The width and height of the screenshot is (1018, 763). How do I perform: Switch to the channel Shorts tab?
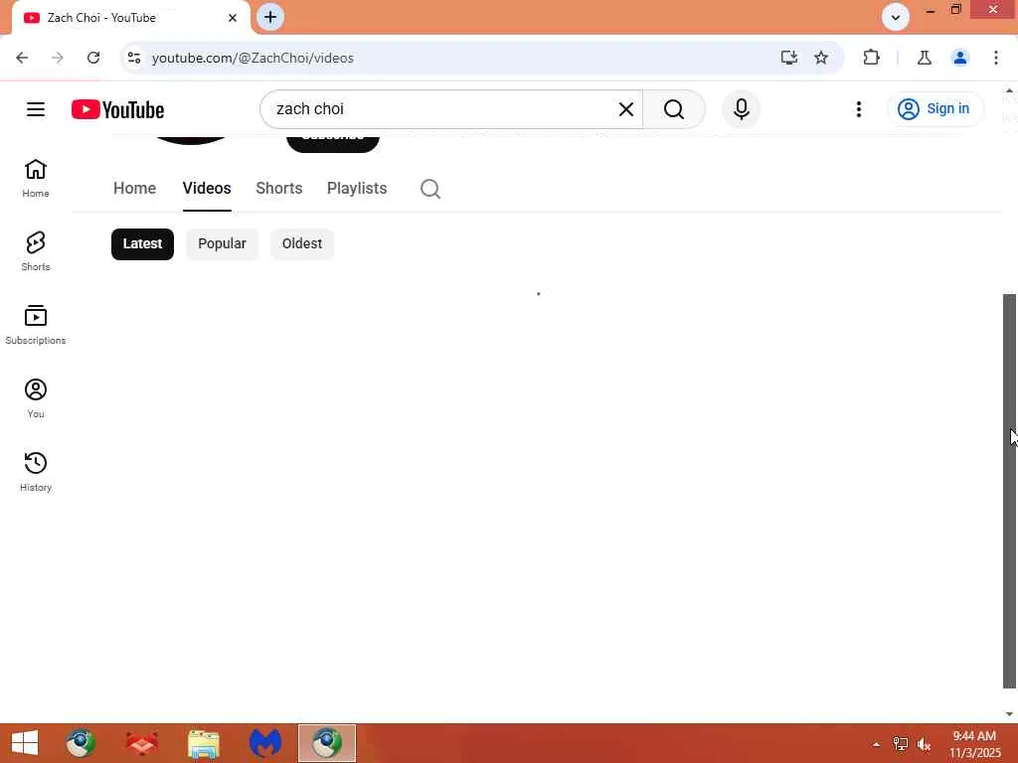[279, 188]
